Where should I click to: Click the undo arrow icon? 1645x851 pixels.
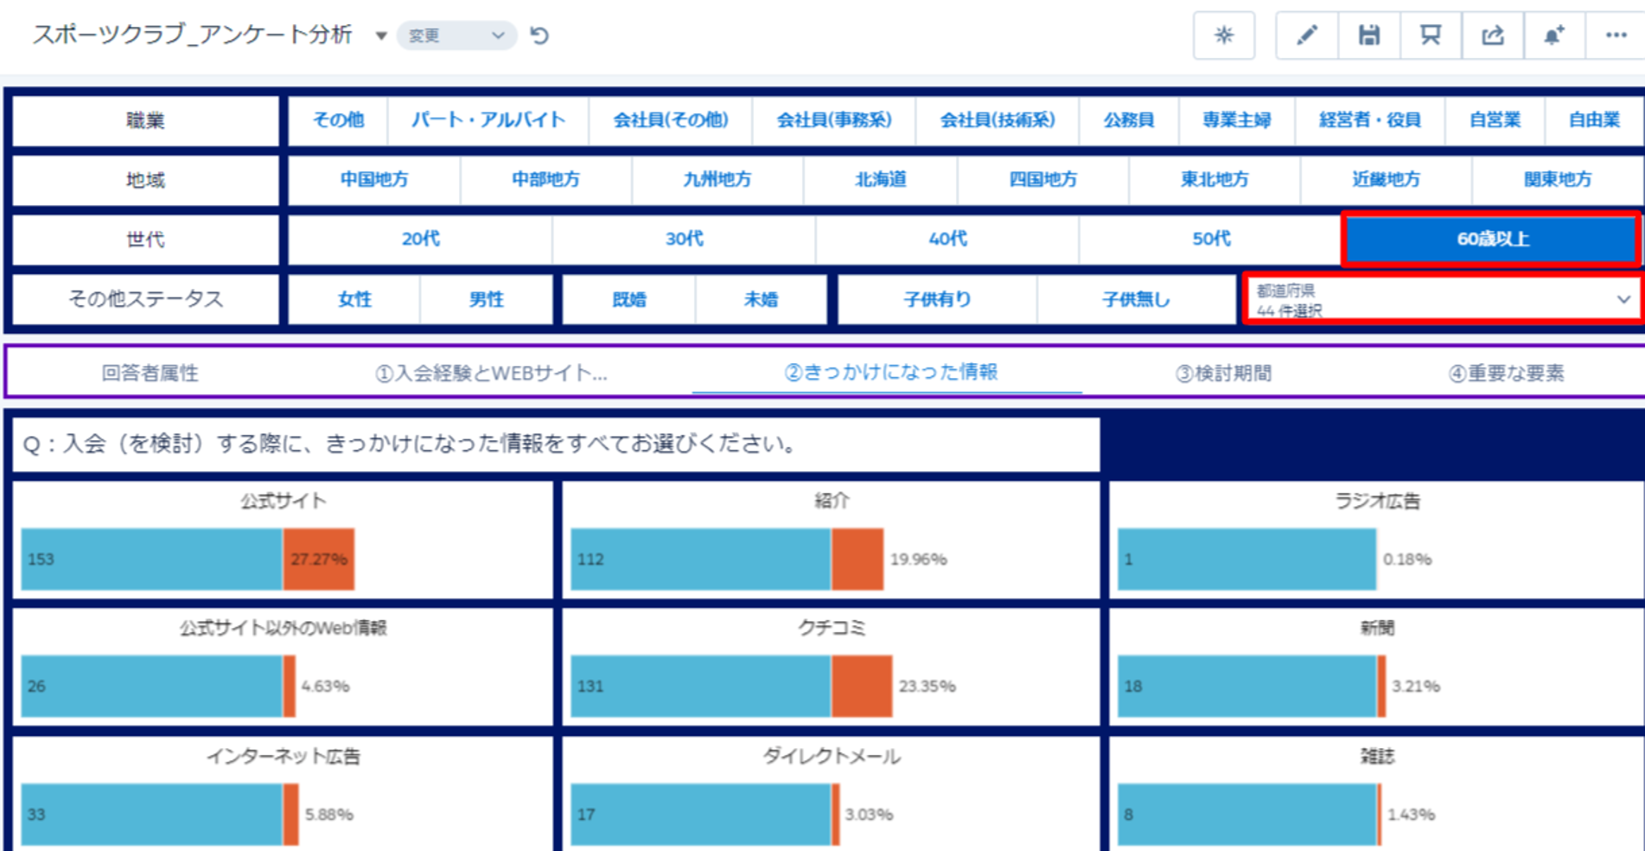(x=539, y=35)
